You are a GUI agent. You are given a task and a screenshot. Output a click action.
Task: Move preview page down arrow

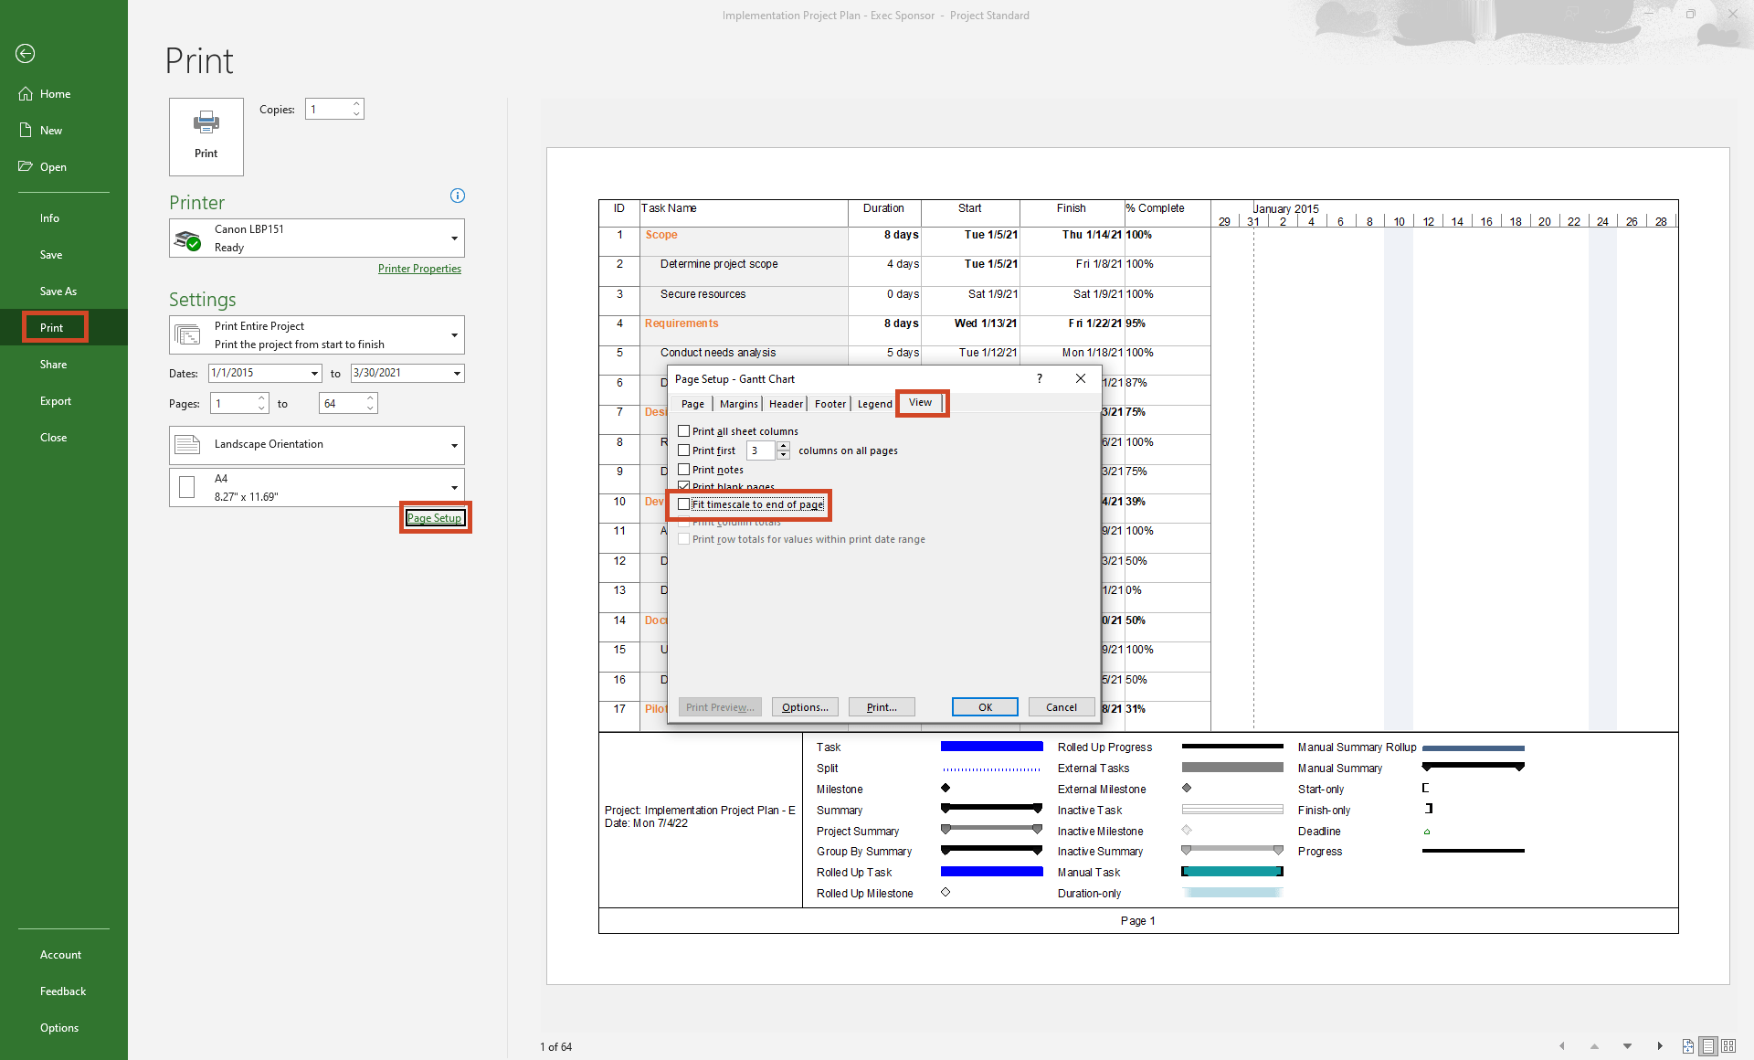pos(1627,1046)
